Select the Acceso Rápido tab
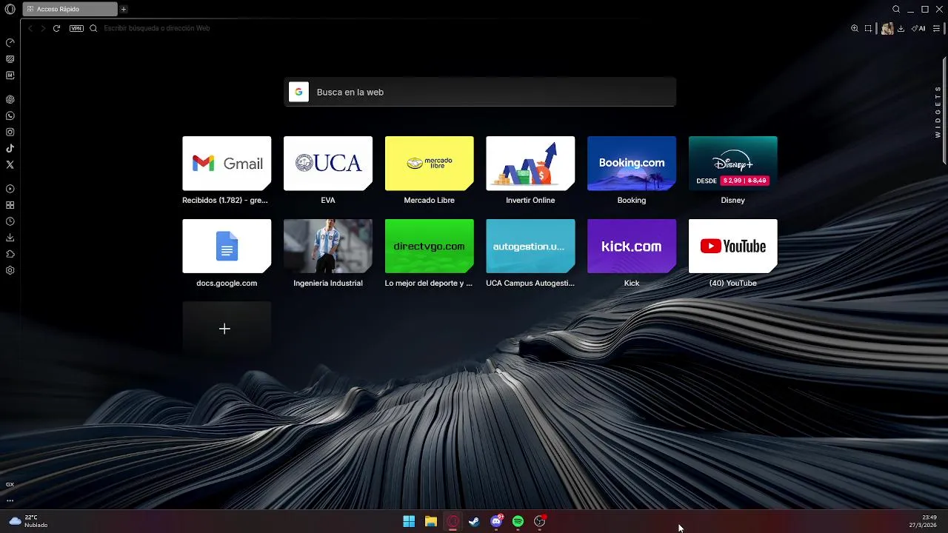The width and height of the screenshot is (948, 533). click(x=70, y=10)
